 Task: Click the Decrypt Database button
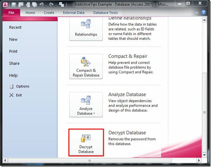[x=86, y=142]
